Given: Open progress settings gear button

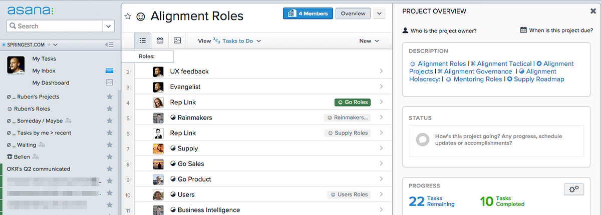Looking at the screenshot, I should (574, 188).
